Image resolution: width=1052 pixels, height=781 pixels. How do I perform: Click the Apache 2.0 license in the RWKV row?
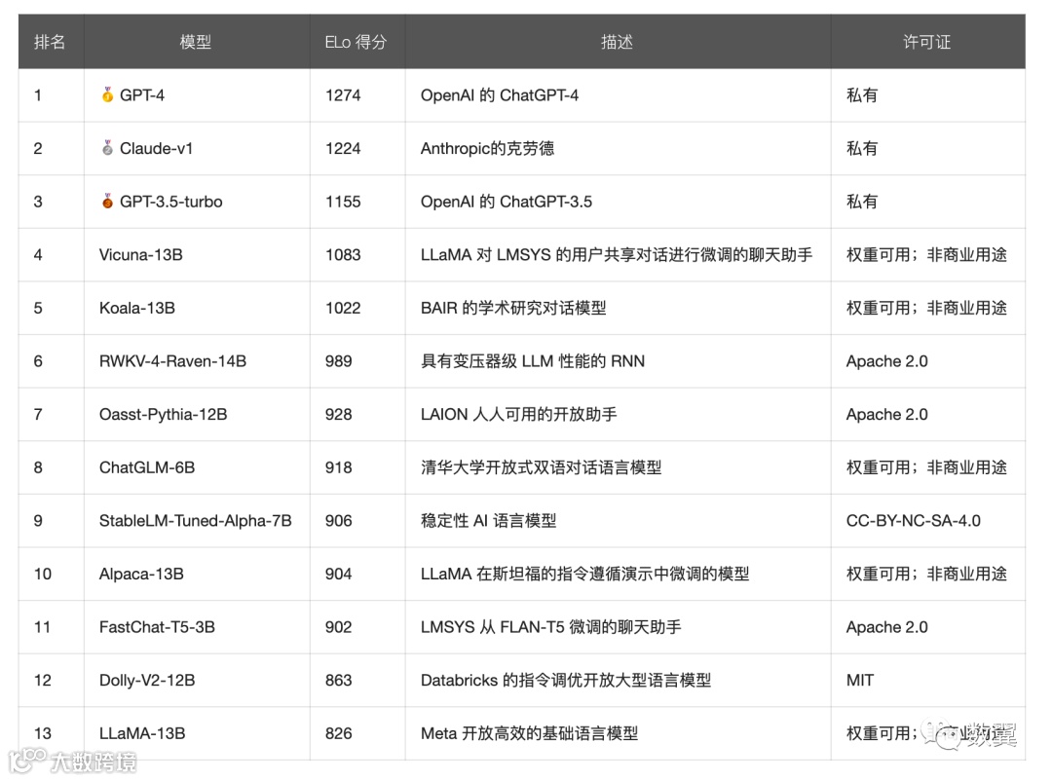[x=887, y=361]
